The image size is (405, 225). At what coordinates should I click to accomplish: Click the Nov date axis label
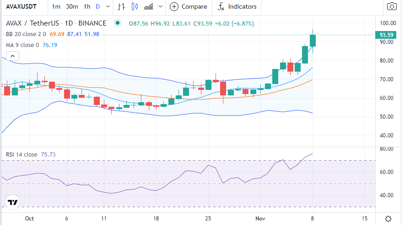point(260,219)
